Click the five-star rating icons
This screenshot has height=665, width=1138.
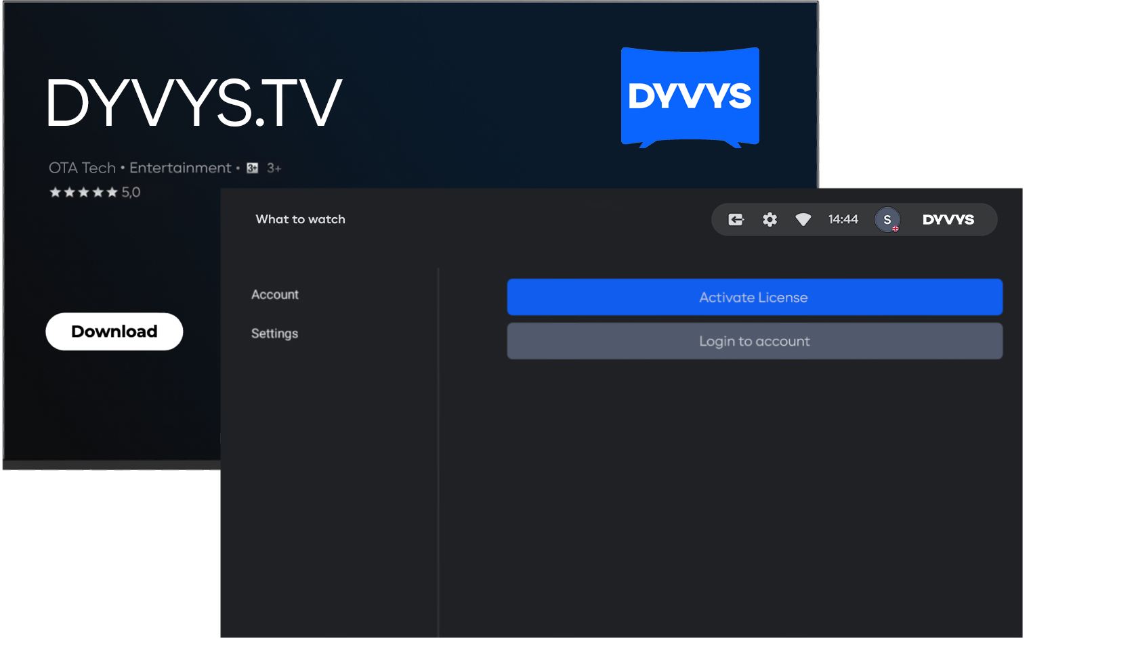(83, 193)
